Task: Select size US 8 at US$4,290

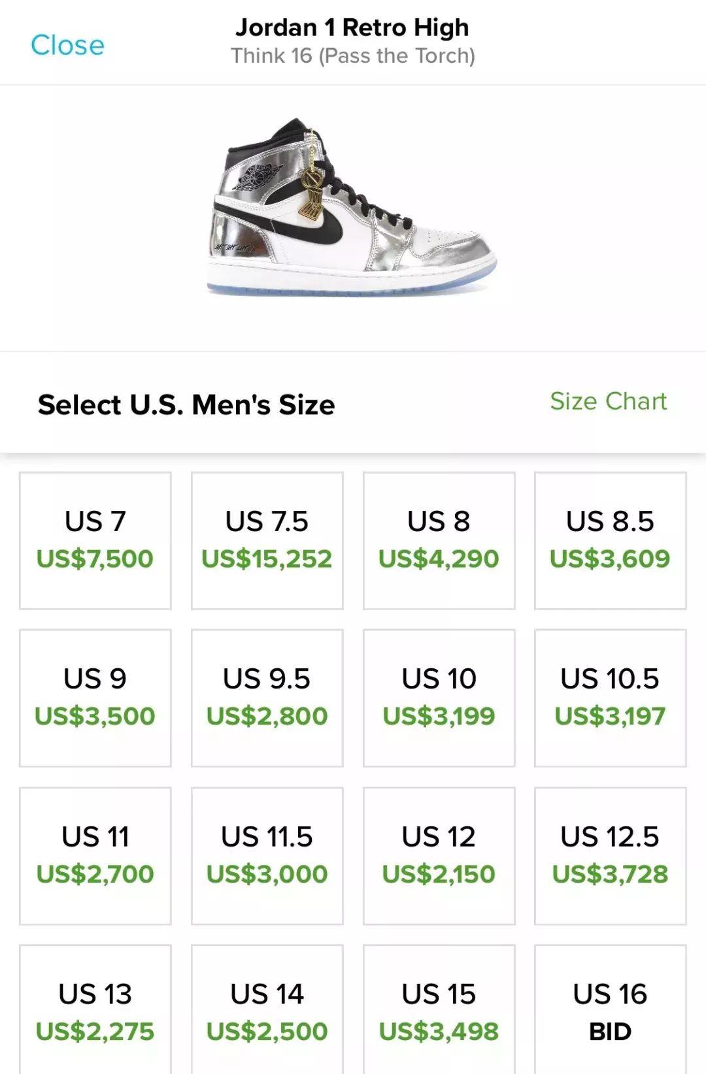Action: 439,541
